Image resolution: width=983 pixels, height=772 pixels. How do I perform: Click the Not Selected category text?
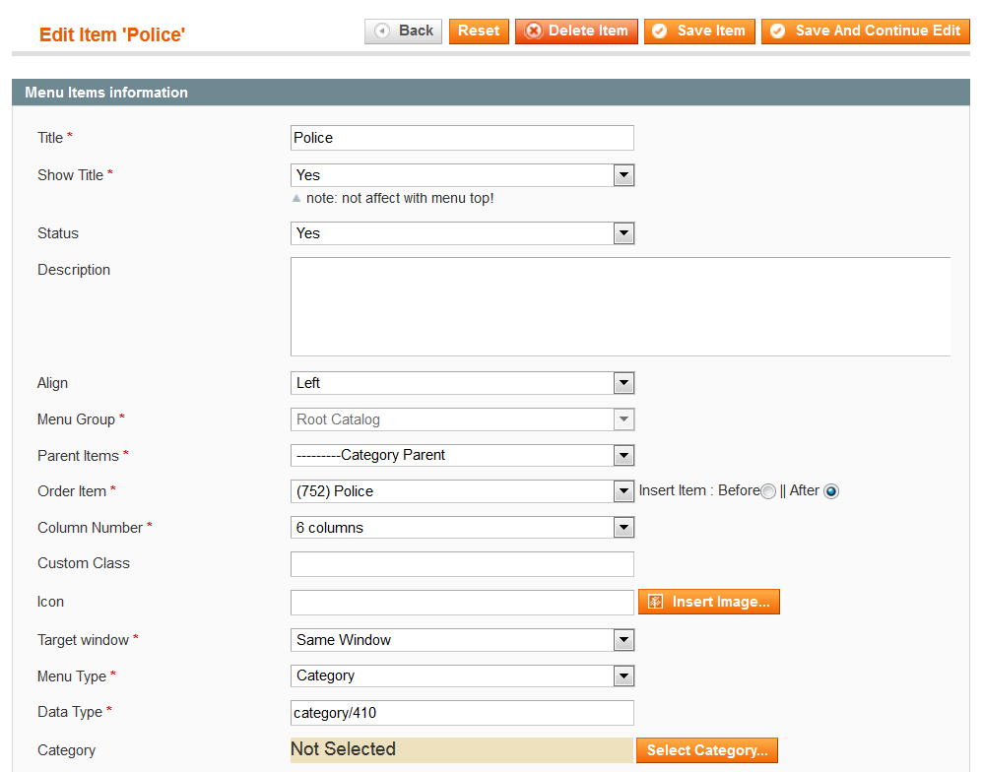343,748
